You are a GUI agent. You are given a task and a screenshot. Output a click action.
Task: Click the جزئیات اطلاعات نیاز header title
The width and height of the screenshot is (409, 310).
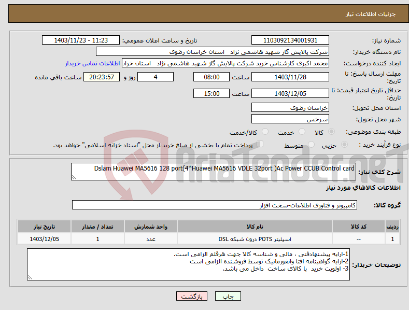tap(371, 14)
